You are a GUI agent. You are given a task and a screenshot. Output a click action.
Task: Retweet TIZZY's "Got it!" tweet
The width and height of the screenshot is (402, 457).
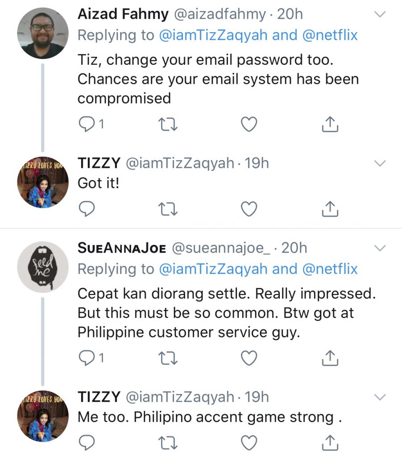(168, 208)
